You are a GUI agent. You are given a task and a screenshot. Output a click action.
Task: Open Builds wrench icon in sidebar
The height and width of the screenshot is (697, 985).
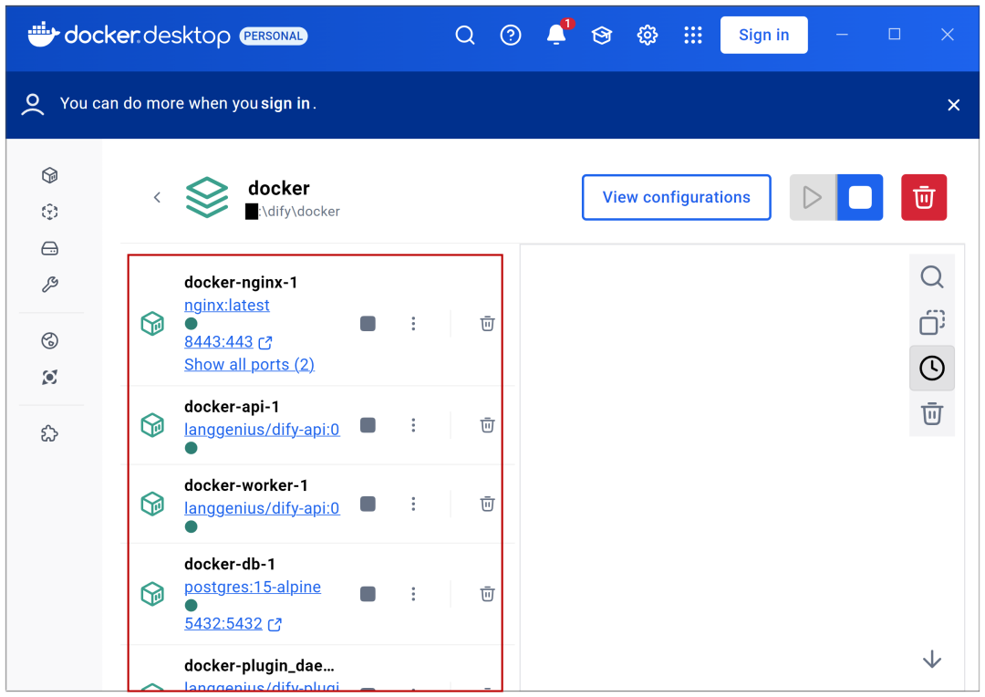(x=50, y=285)
